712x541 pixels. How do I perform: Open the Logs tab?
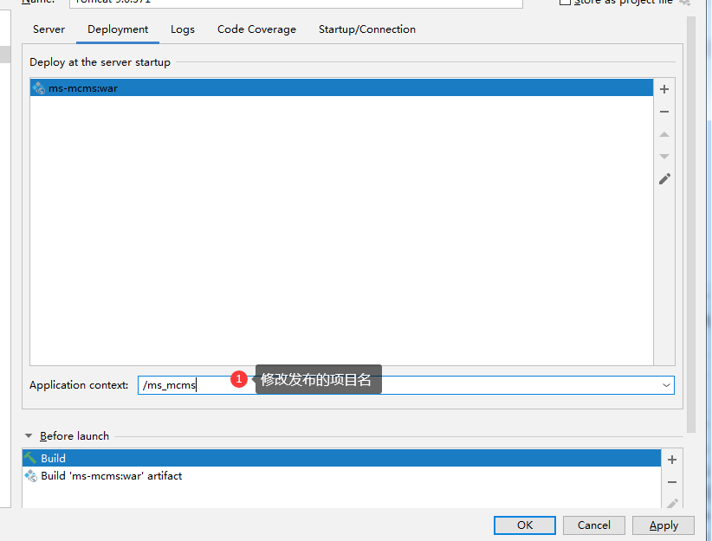pyautogui.click(x=183, y=29)
